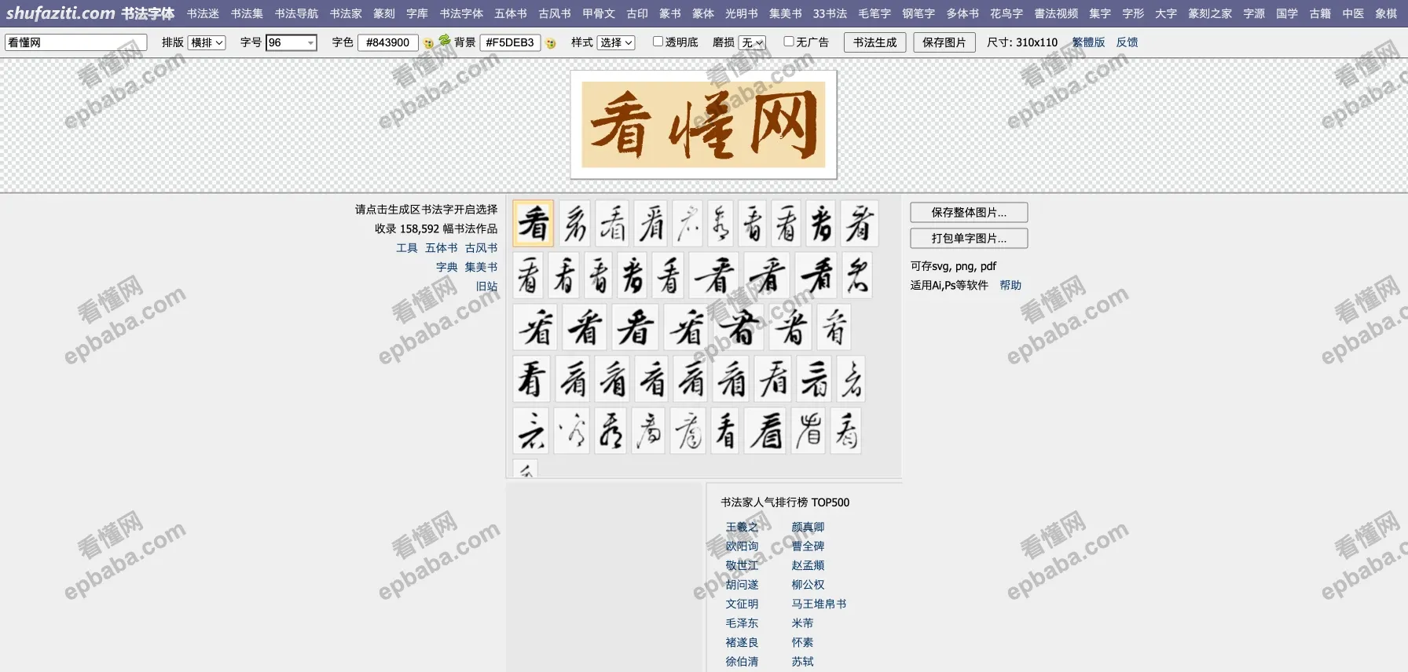Open calligrapher 怀素 link
Viewport: 1408px width, 672px height.
click(x=802, y=642)
